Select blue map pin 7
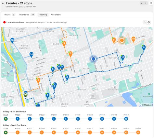Viewport: 154px width, 138px height. point(62,68)
